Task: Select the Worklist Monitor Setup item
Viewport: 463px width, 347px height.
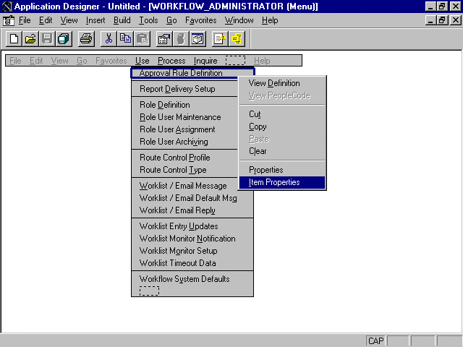Action: pos(192,251)
